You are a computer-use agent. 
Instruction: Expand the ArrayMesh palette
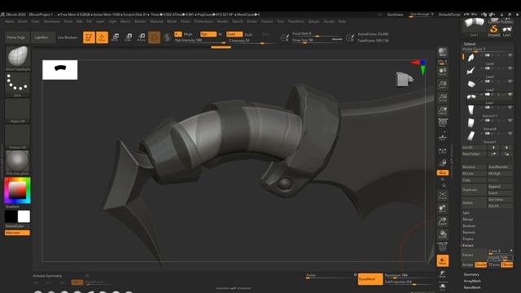click(472, 281)
